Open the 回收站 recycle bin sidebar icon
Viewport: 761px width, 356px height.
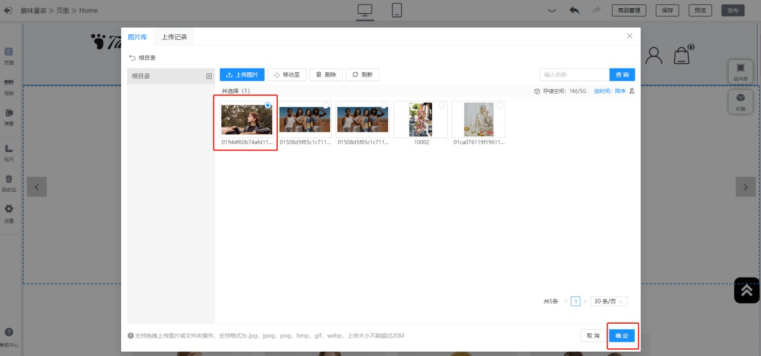[x=9, y=182]
